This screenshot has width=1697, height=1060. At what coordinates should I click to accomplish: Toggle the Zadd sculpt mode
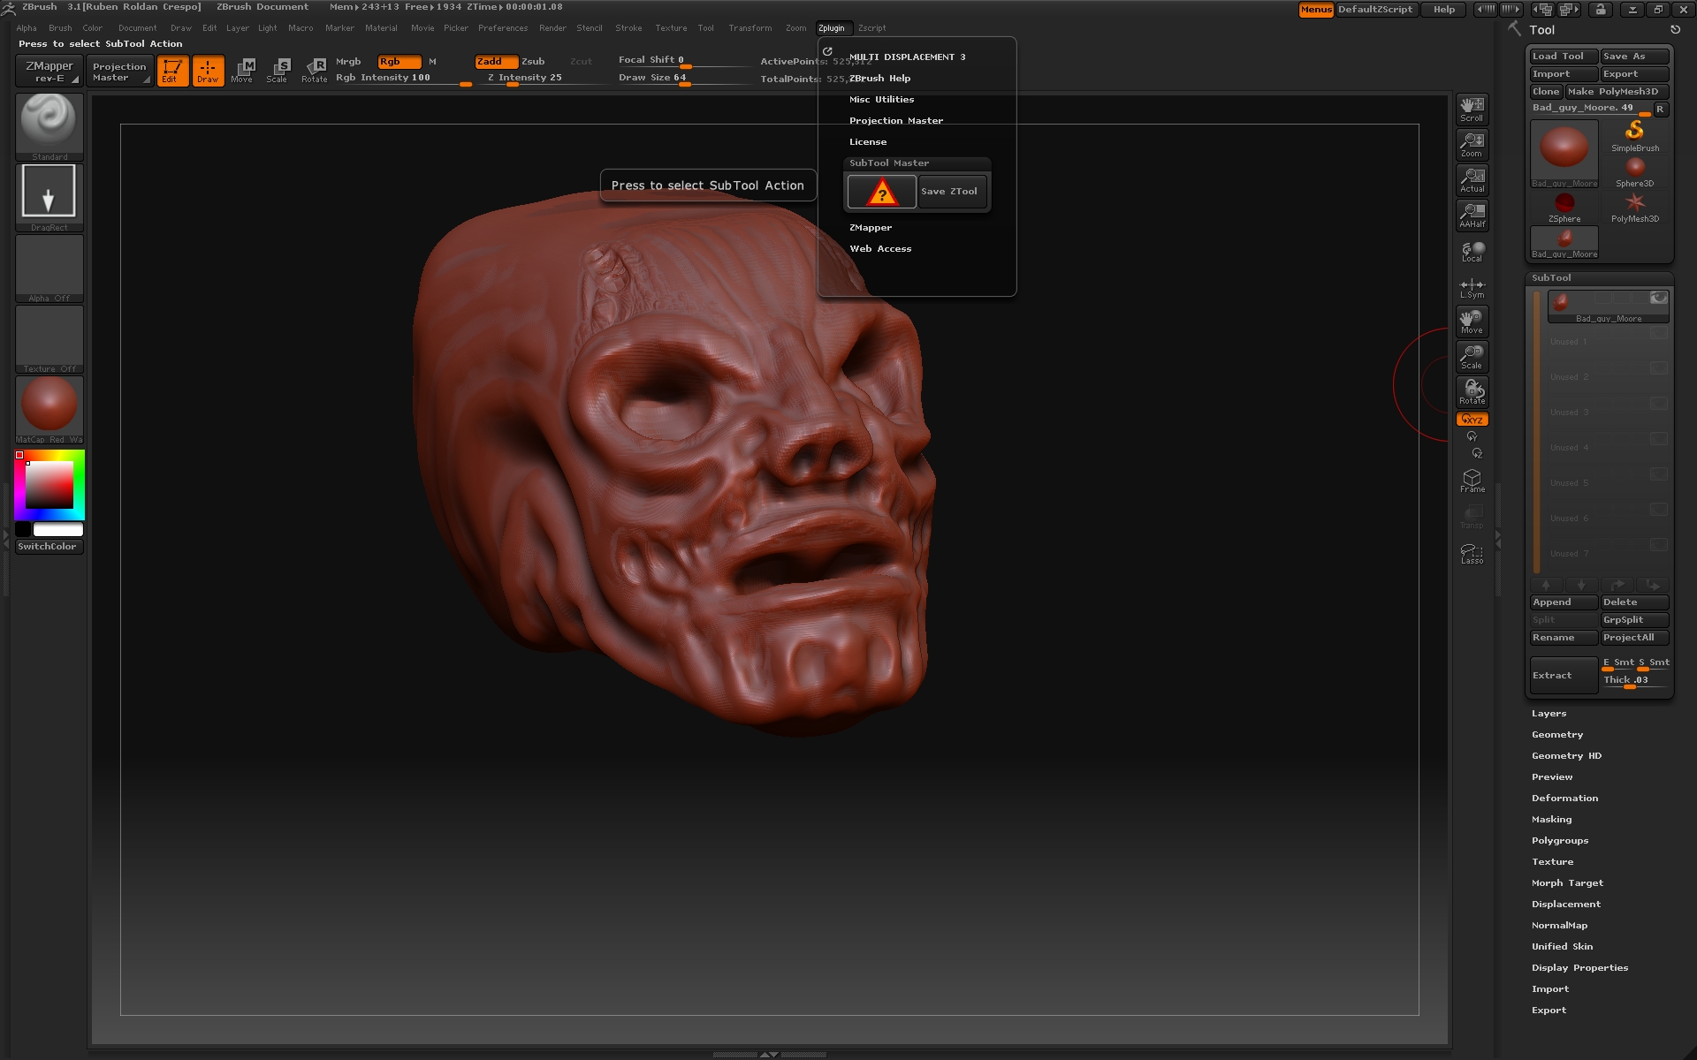497,62
